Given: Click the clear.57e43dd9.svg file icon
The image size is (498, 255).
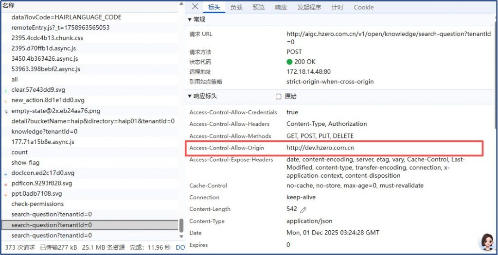Looking at the screenshot, I should pos(6,90).
